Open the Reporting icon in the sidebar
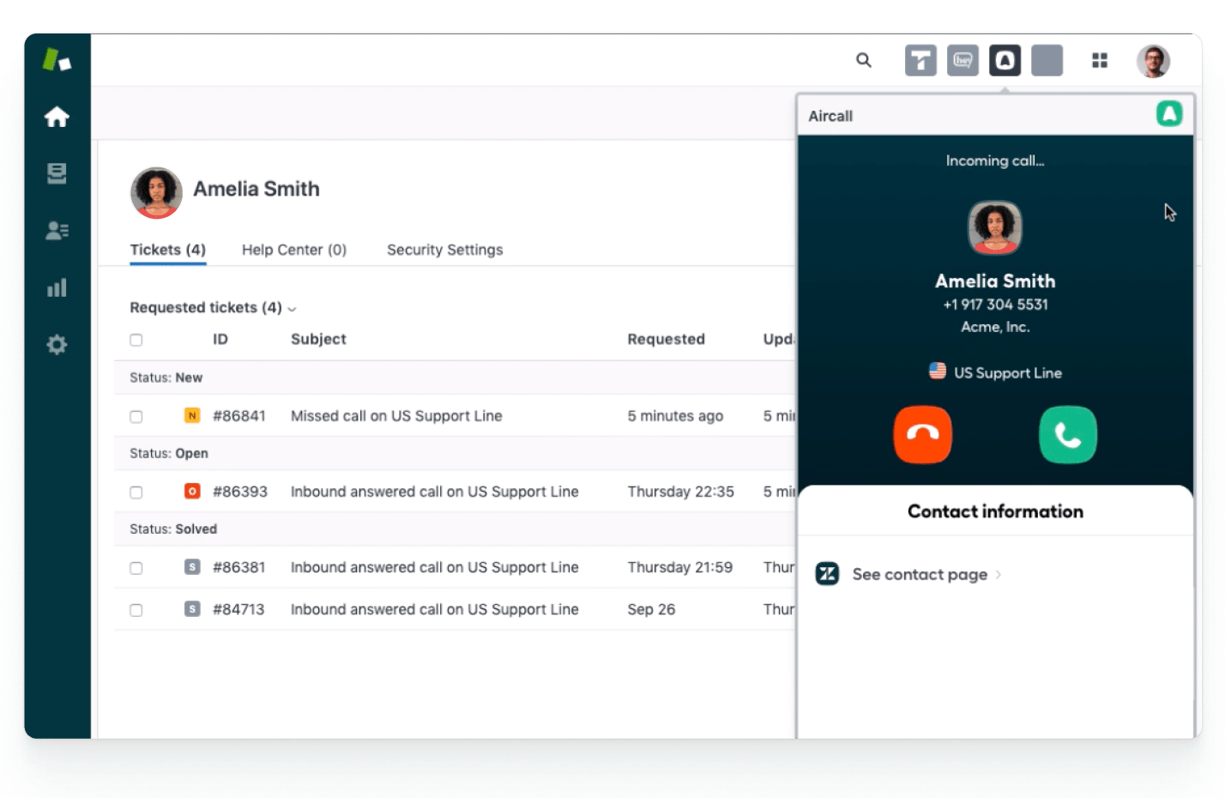Viewport: 1225px width, 798px height. (x=57, y=287)
